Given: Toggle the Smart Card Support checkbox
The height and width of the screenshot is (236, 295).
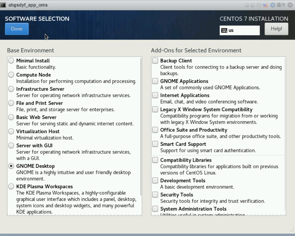Looking at the screenshot, I should 155,144.
